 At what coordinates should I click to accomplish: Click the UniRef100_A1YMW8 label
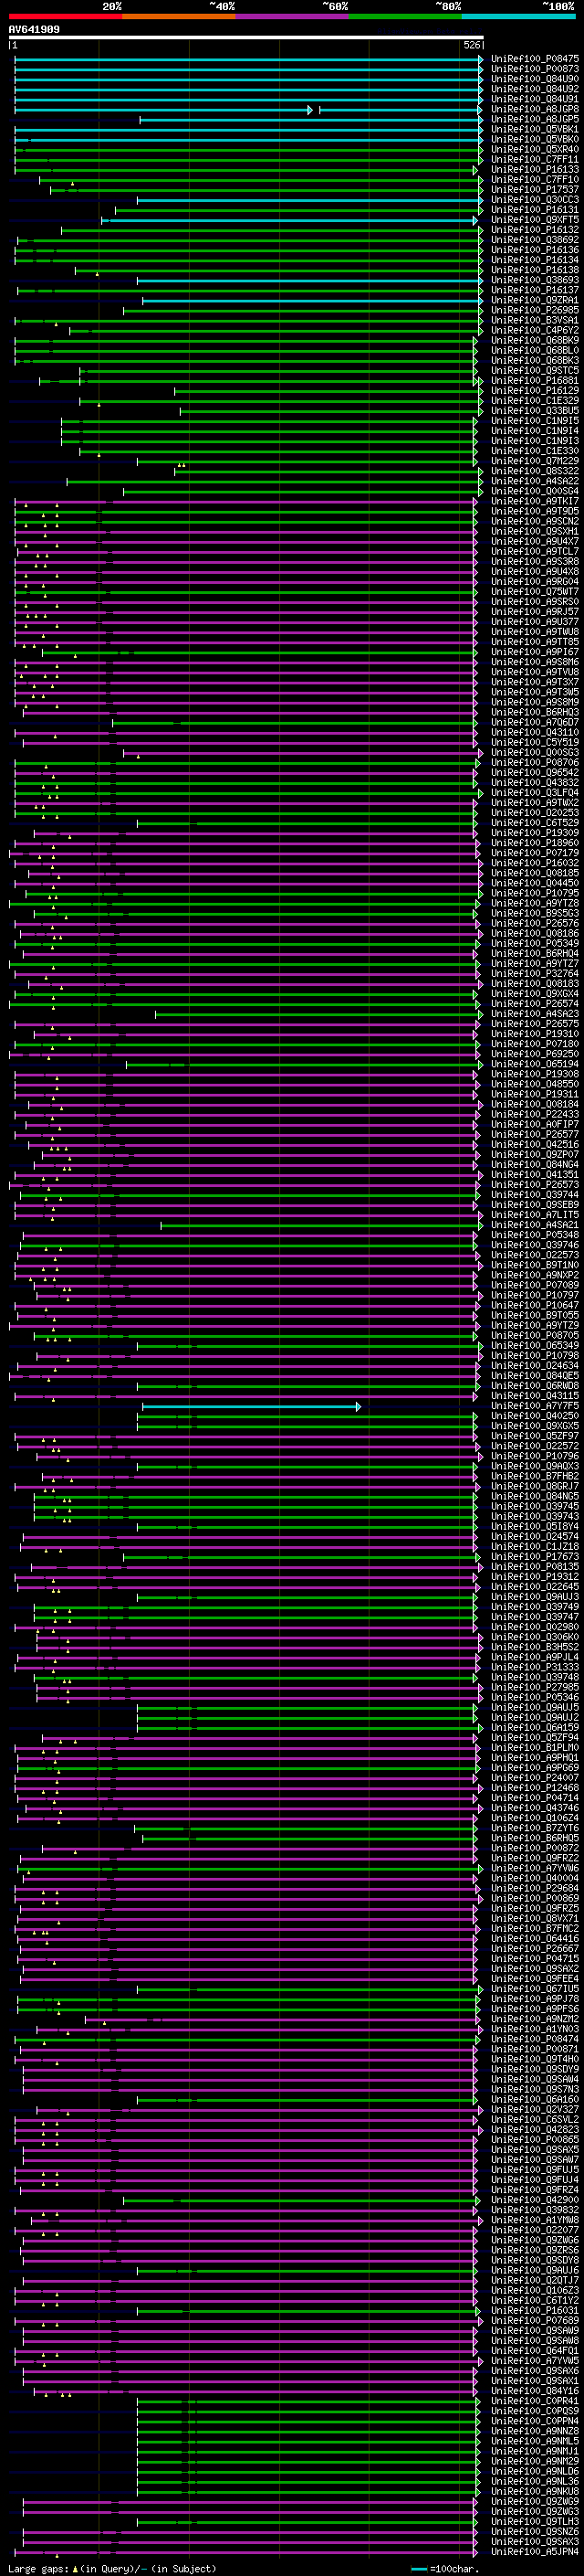click(x=535, y=2219)
